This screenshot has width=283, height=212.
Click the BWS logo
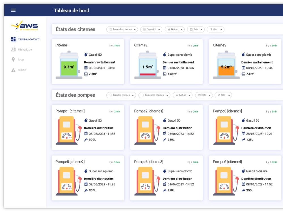click(25, 25)
